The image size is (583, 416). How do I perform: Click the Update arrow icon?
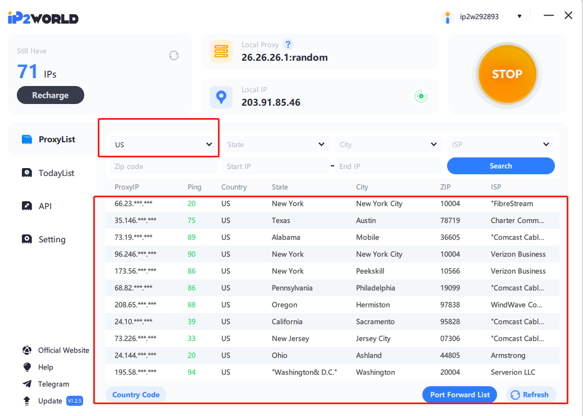pos(27,401)
